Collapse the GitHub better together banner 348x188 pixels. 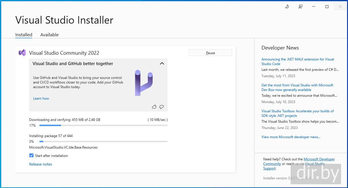tap(162, 64)
